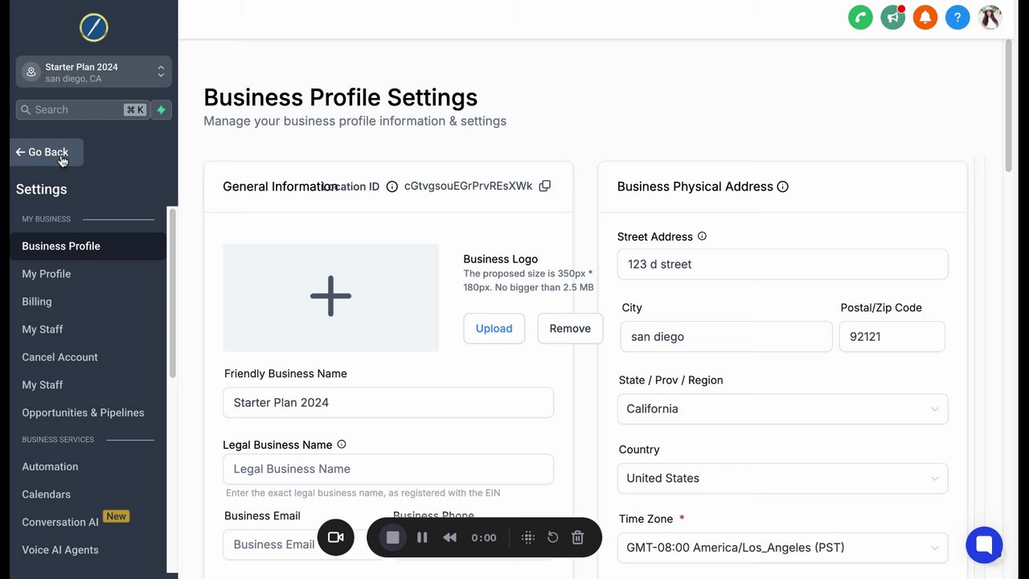Open the megaphone announcements icon
Image resolution: width=1029 pixels, height=579 pixels.
[x=892, y=17]
